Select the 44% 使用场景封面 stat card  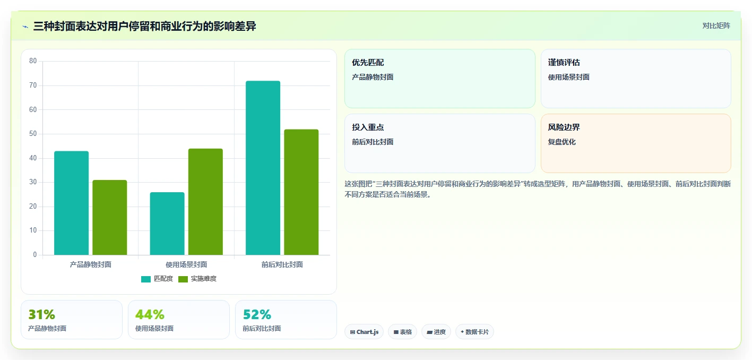179,320
